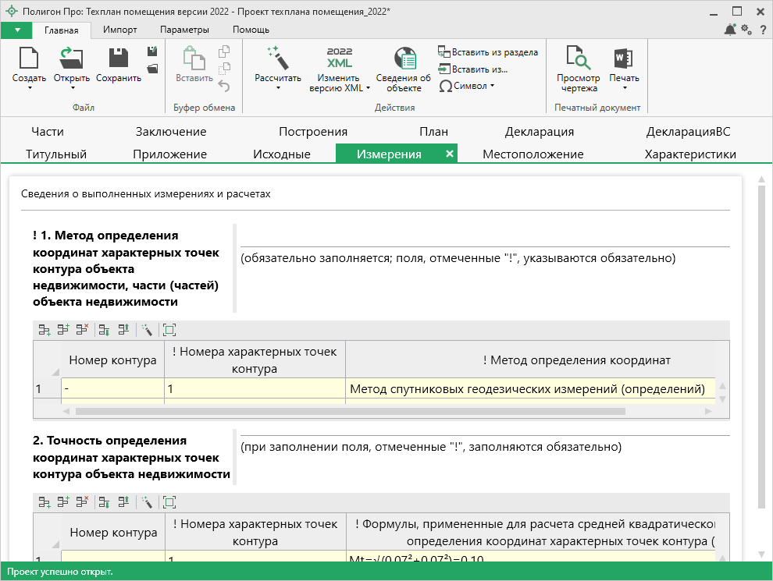Image resolution: width=773 pixels, height=581 pixels.
Task: Close the Измерения tab with X
Action: (449, 154)
